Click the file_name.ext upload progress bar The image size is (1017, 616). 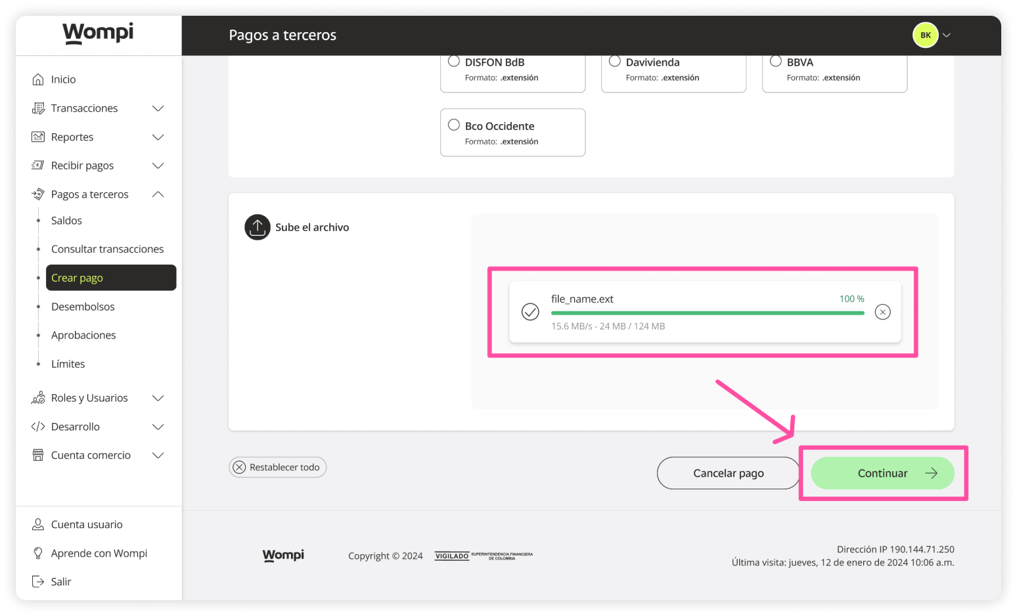coord(707,312)
